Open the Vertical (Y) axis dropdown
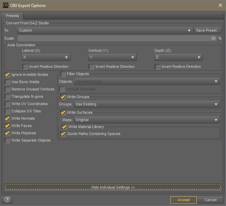This screenshot has height=206, width=226. (x=112, y=57)
